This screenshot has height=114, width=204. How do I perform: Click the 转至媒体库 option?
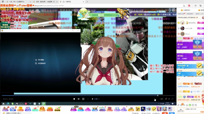40,63
